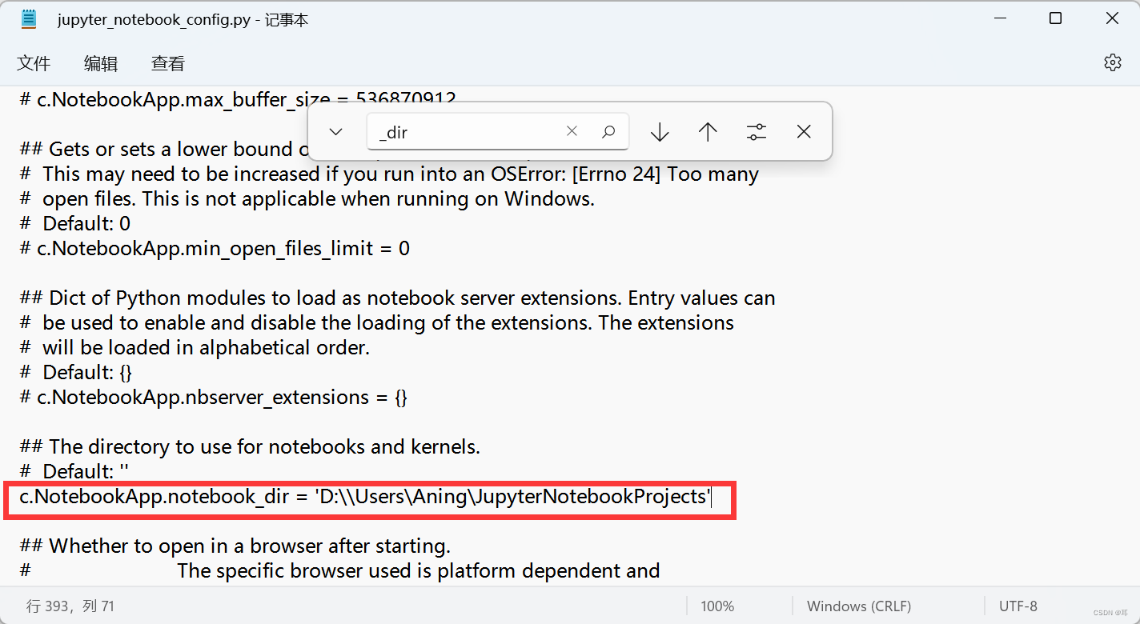
Task: Open the 文件 menu
Action: pyautogui.click(x=34, y=63)
